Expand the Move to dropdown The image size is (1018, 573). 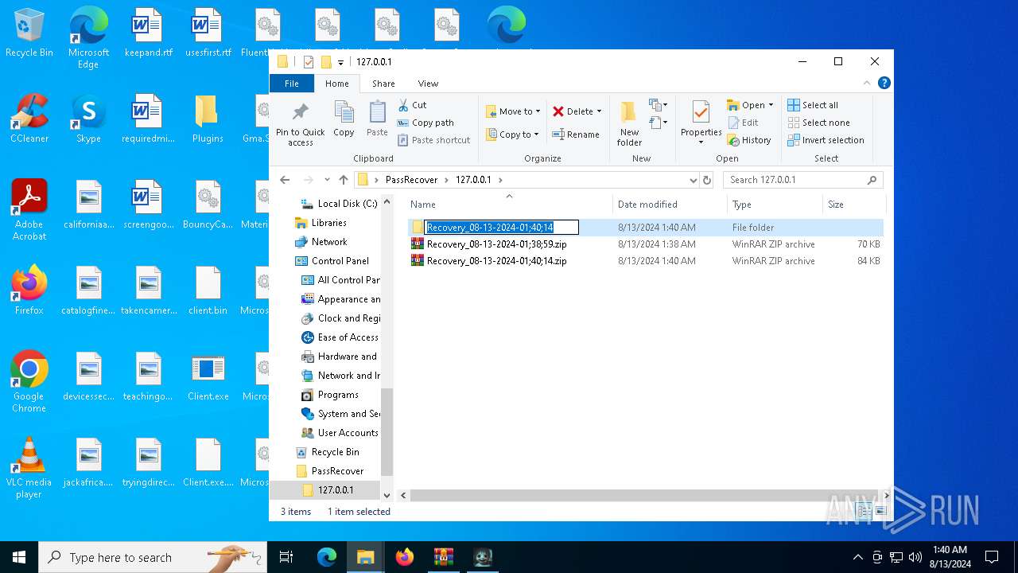tap(538, 111)
